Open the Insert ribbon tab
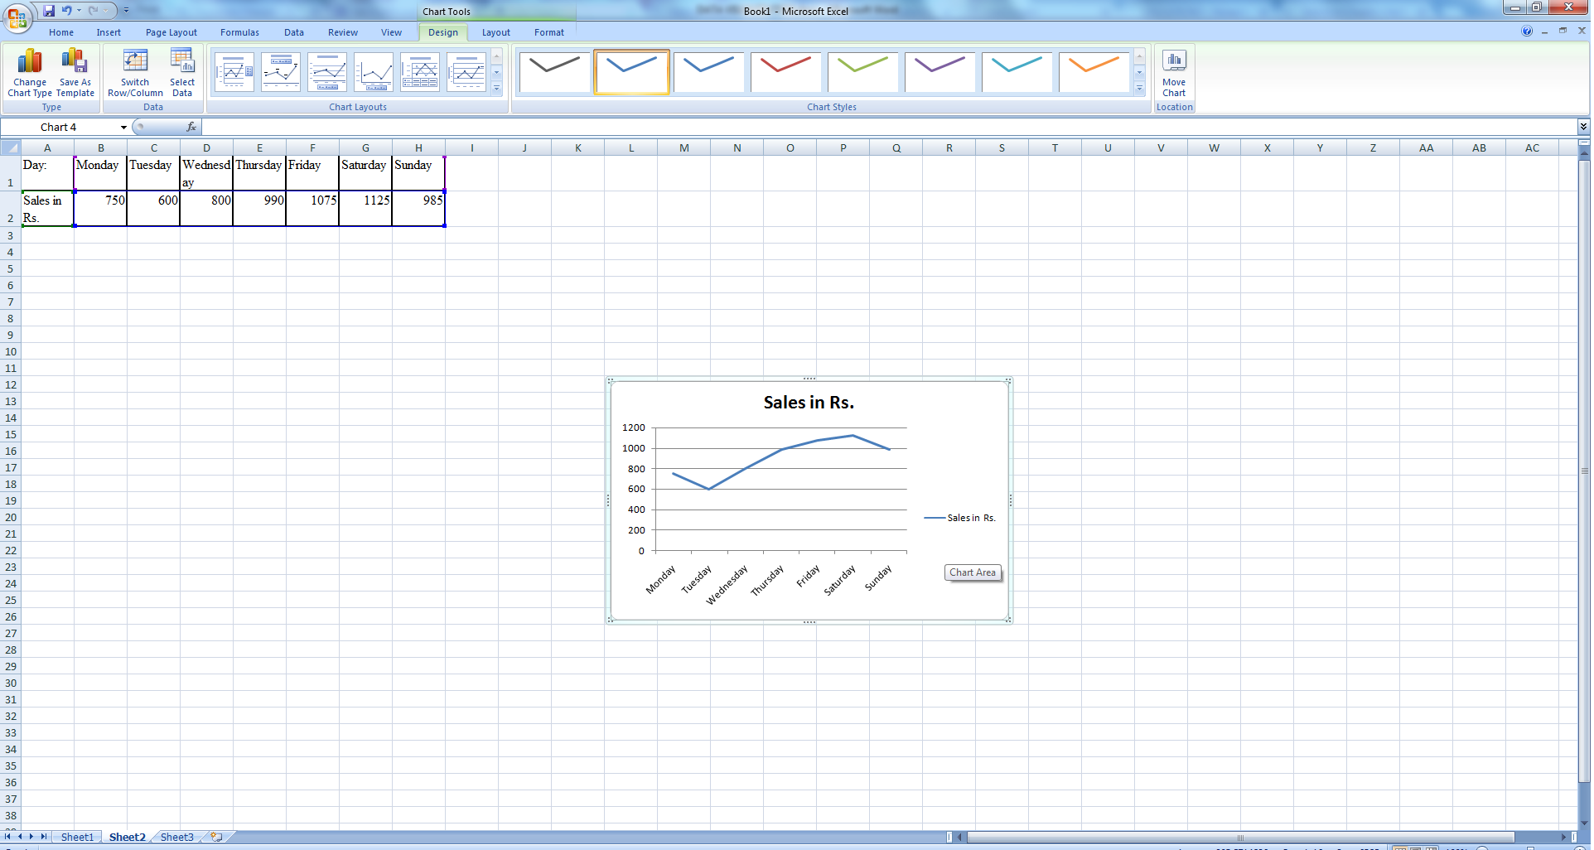This screenshot has height=850, width=1594. tap(109, 32)
